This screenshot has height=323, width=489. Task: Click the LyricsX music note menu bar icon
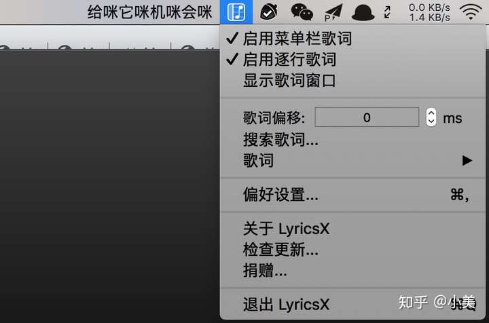pos(236,12)
